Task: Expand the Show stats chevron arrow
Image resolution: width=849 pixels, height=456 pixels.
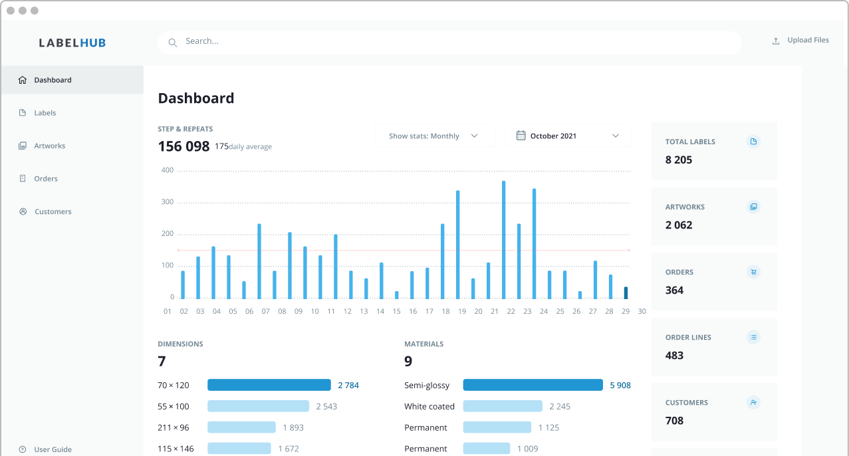Action: tap(474, 136)
